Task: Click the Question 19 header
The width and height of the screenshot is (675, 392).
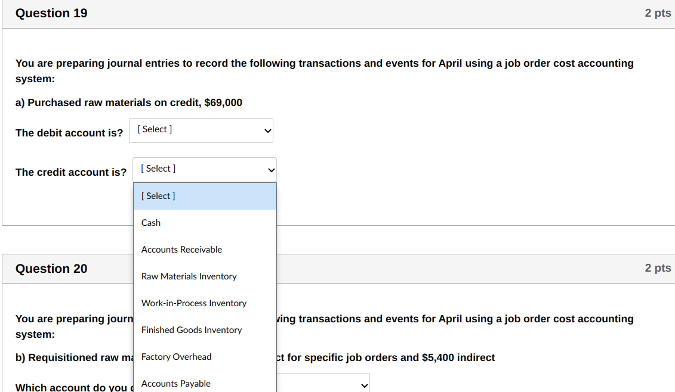Action: [x=51, y=13]
